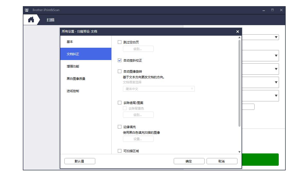Click the scroll-up arrow in the dialog

pyautogui.click(x=239, y=37)
